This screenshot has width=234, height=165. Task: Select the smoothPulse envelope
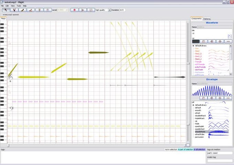pos(200,132)
